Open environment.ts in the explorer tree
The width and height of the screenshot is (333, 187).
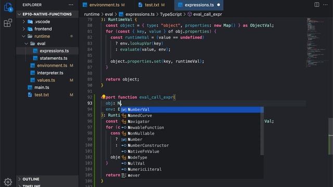click(47, 65)
